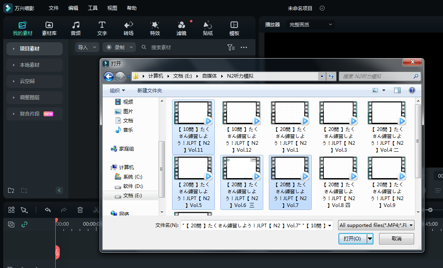The image size is (443, 268).
Task: Open the 工具 menu
Action: [x=93, y=8]
